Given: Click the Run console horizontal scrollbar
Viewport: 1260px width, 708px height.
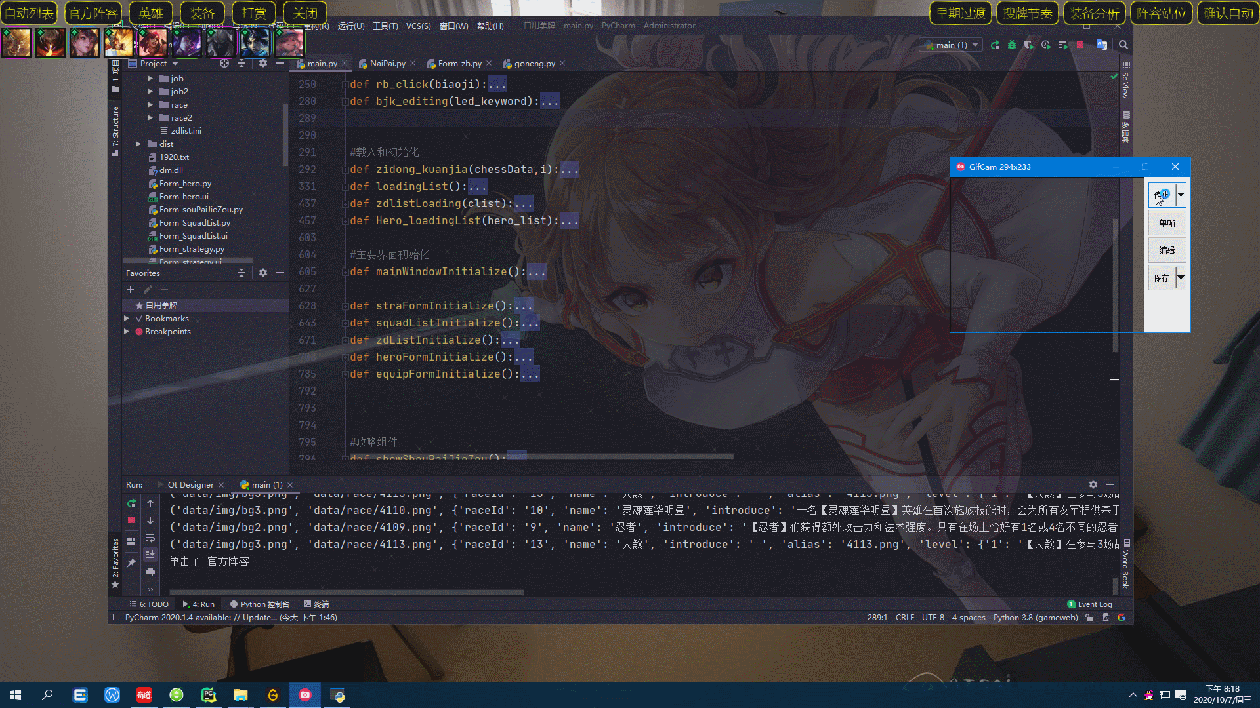Looking at the screenshot, I should point(346,593).
